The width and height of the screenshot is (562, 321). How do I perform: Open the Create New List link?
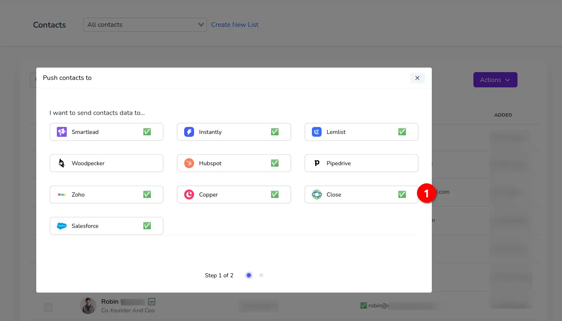234,25
